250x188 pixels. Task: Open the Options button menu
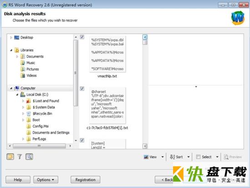pyautogui.click(x=46, y=180)
